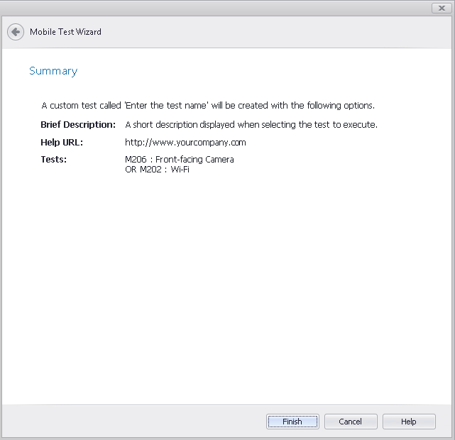Close the Mobile Test Wizard window
The height and width of the screenshot is (440, 455).
[441, 8]
